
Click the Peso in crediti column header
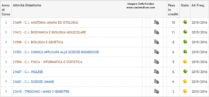pos(173,10)
